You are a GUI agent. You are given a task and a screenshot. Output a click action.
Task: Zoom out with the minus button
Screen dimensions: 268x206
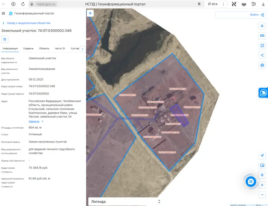click(262, 195)
